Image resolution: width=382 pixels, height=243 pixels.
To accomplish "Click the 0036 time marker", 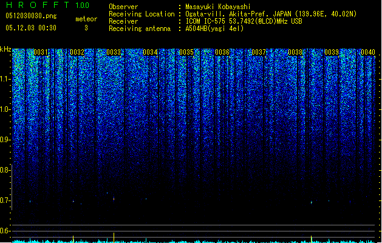I will pyautogui.click(x=222, y=52).
